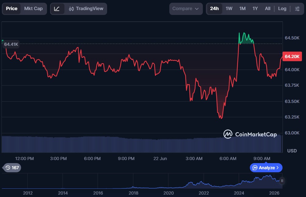
Task: Click the 64.50K axis label
Action: pos(292,38)
